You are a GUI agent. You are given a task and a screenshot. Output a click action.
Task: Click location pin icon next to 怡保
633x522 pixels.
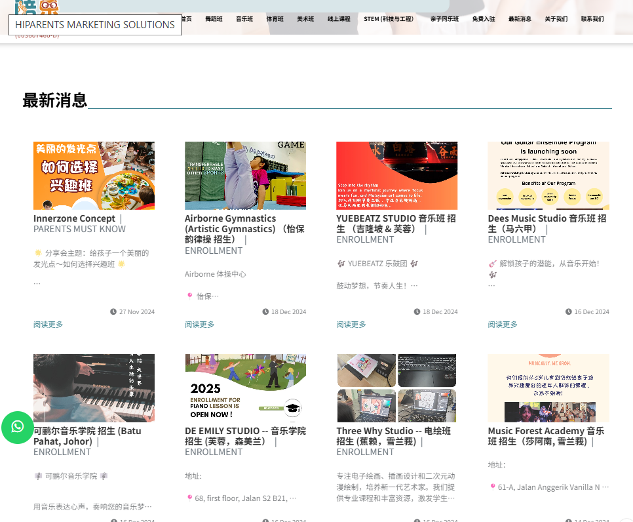(190, 296)
